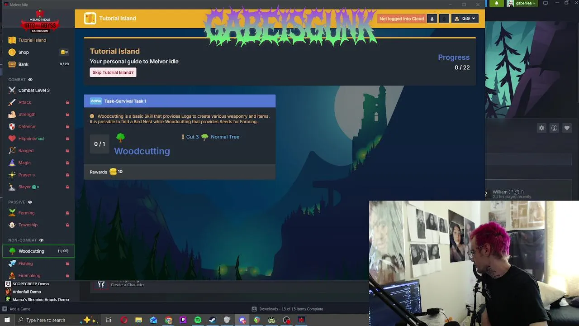This screenshot has width=579, height=326.
Task: Click the Magic wizard hat icon
Action: coord(12,163)
